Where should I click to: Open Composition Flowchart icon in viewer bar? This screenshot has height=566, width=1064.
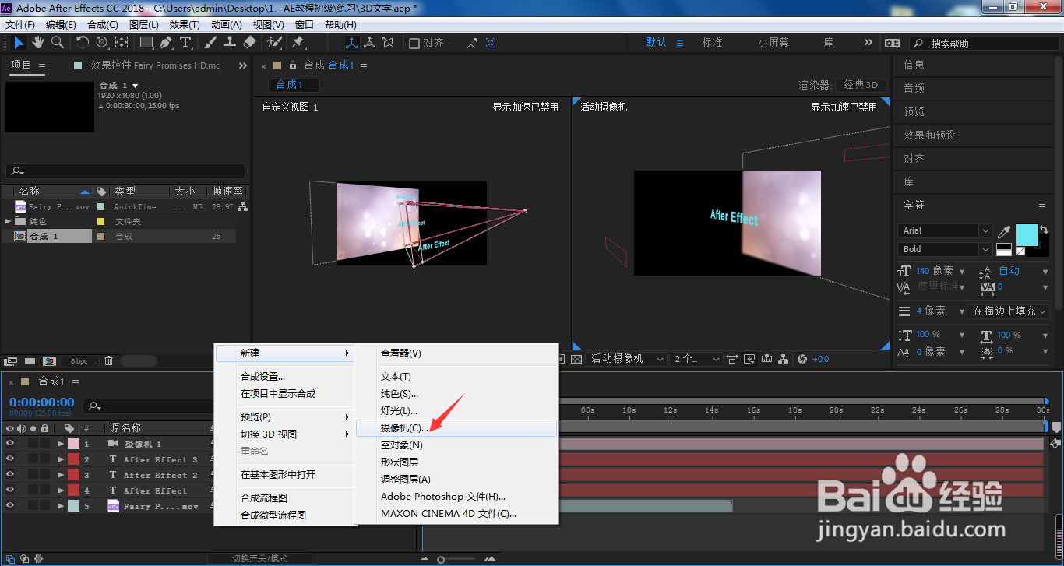click(x=784, y=359)
